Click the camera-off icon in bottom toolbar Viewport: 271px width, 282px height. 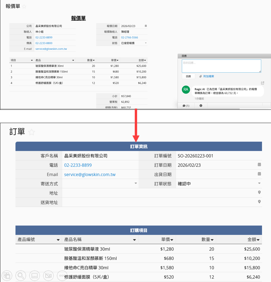point(48,276)
